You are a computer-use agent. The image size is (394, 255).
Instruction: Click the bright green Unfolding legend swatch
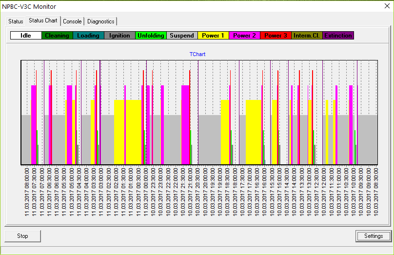click(151, 36)
